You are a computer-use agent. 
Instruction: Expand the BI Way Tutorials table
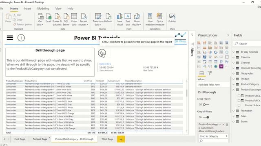[233, 52]
